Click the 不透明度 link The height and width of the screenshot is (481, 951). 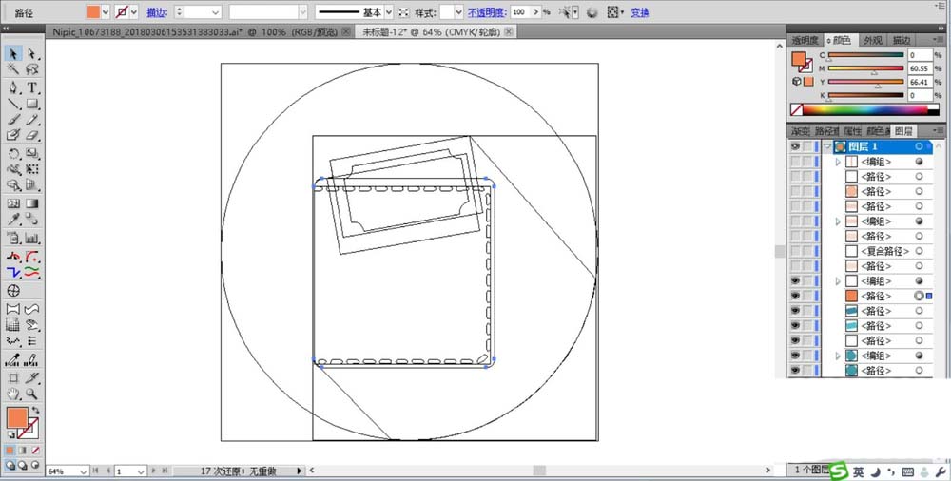click(486, 12)
